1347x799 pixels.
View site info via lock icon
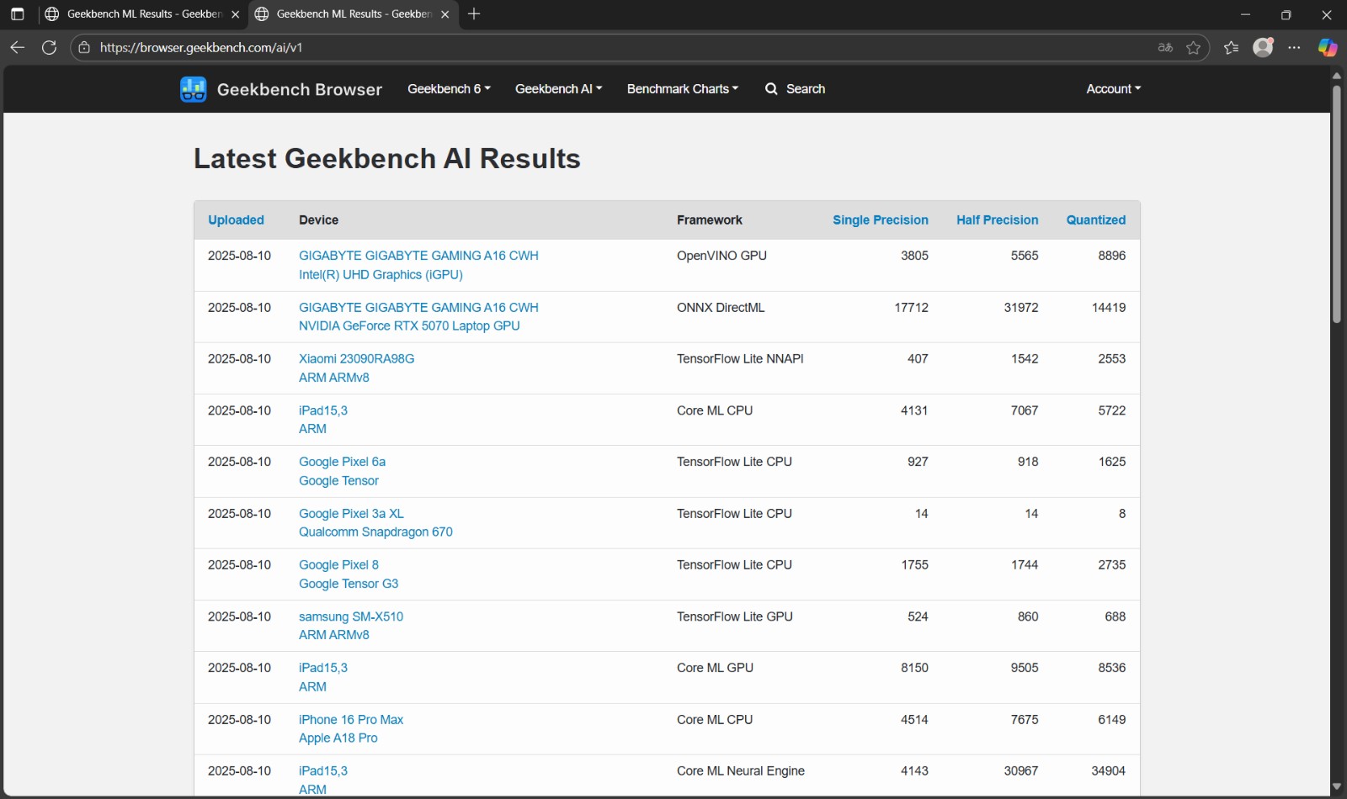coord(84,47)
